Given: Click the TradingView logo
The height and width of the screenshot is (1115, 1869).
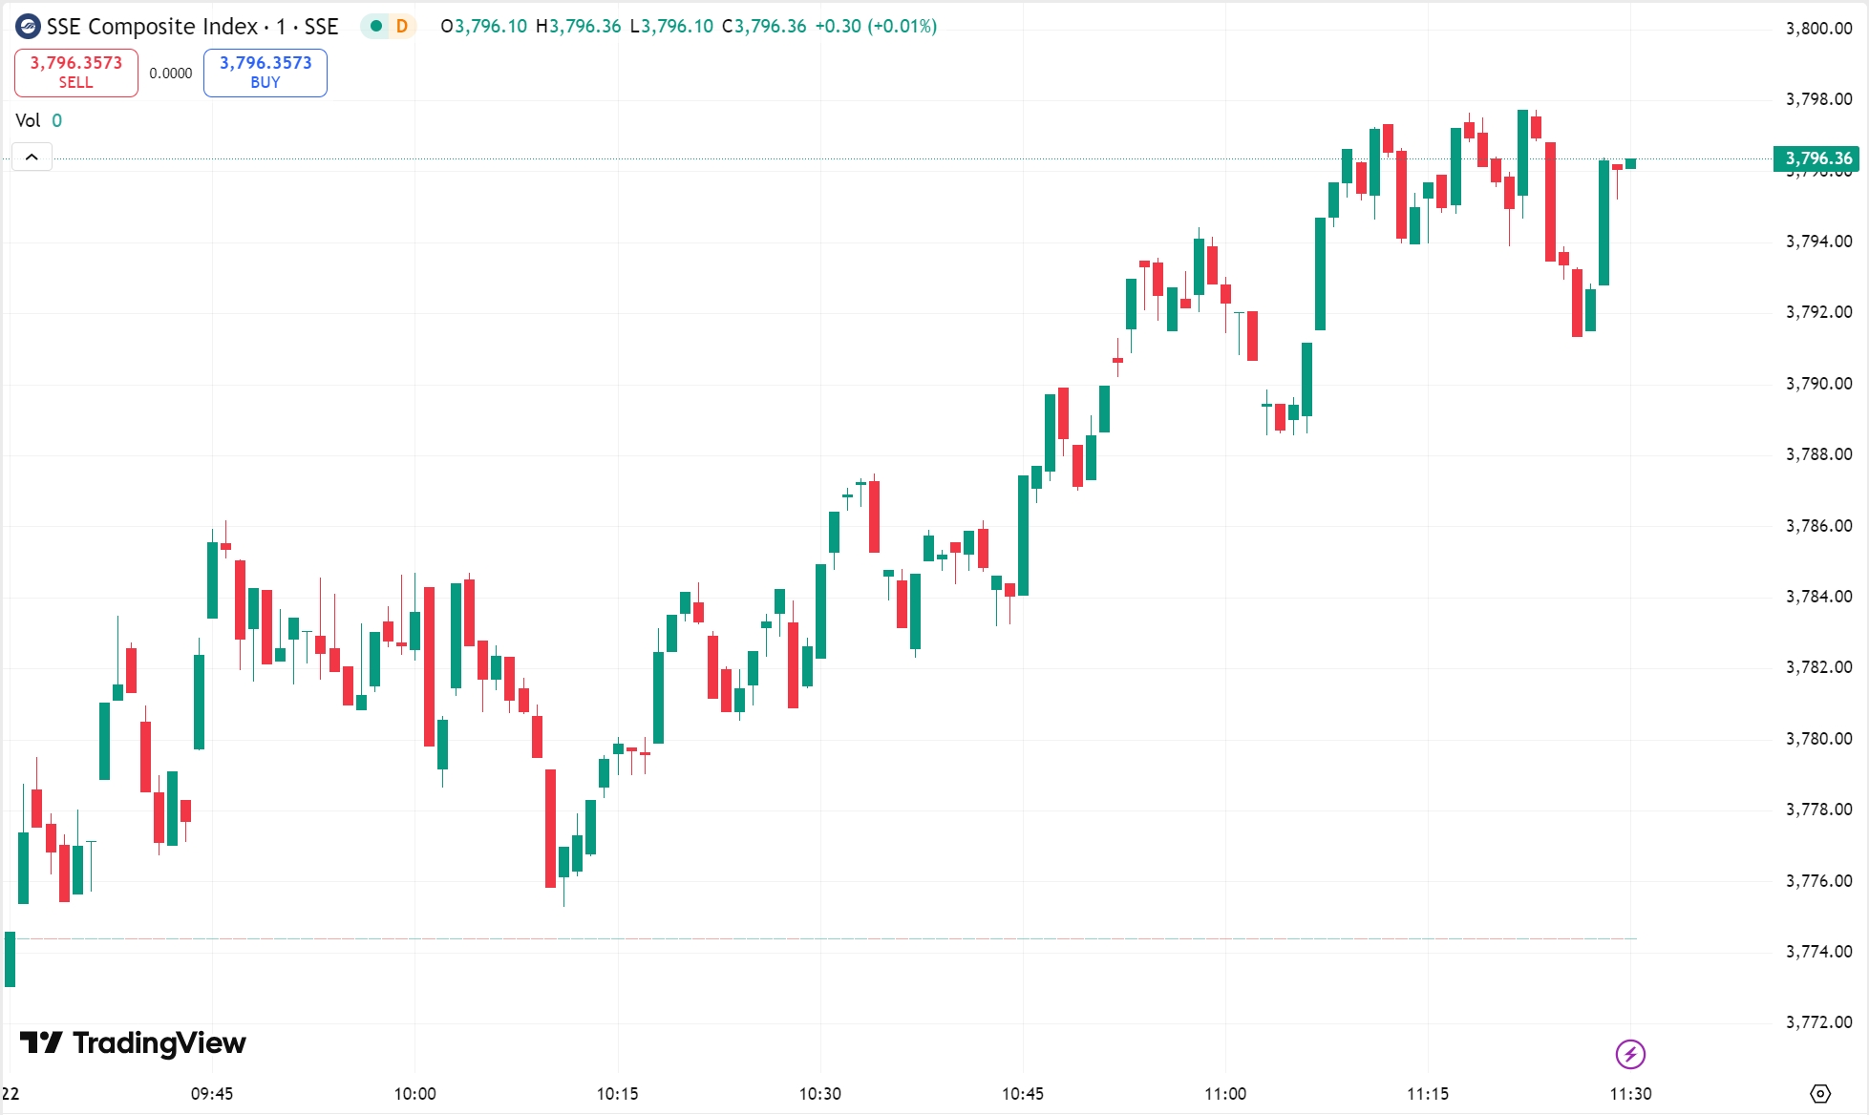Looking at the screenshot, I should pyautogui.click(x=134, y=1042).
